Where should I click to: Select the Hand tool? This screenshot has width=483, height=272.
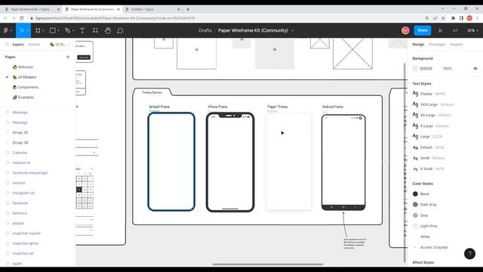pyautogui.click(x=107, y=30)
